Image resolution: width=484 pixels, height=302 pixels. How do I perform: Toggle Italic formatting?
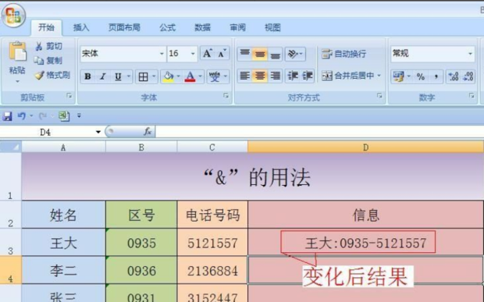(103, 76)
